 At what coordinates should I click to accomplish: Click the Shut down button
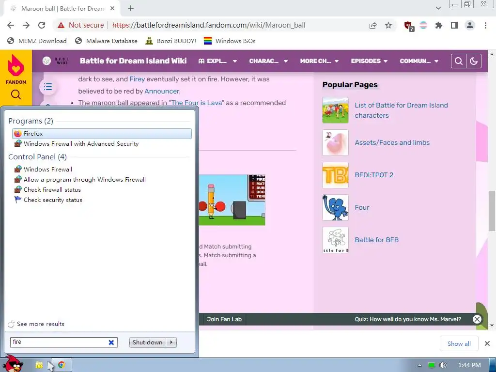(147, 342)
